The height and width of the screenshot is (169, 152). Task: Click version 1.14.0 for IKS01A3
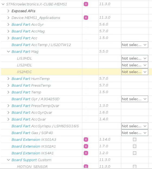click(105, 139)
